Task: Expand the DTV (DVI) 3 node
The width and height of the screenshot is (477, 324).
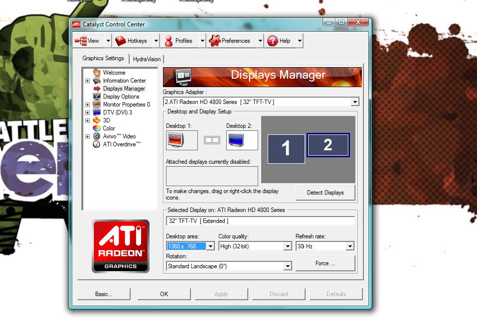Action: click(x=88, y=112)
